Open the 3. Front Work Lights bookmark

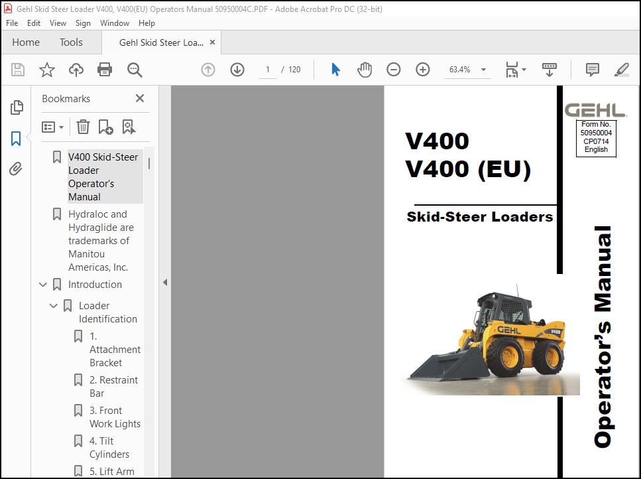coord(115,417)
